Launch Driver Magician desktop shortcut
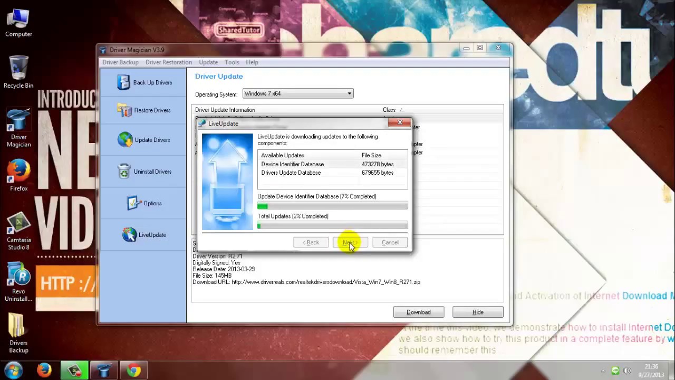 pyautogui.click(x=18, y=128)
